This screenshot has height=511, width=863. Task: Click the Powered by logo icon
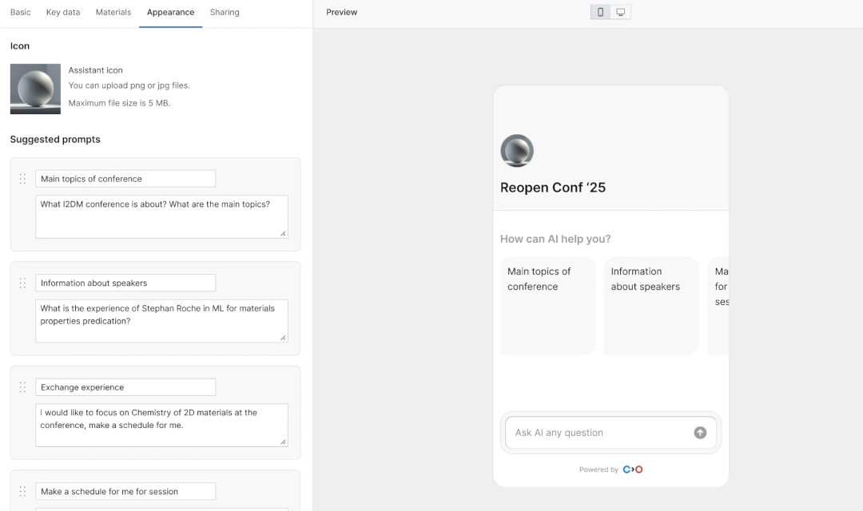pyautogui.click(x=632, y=469)
